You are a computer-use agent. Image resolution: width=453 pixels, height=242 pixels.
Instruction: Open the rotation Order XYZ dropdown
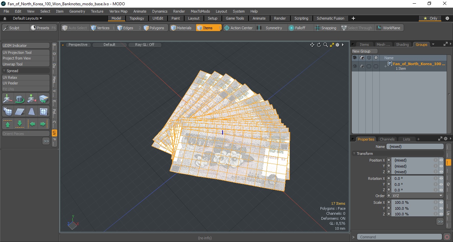[x=418, y=196]
